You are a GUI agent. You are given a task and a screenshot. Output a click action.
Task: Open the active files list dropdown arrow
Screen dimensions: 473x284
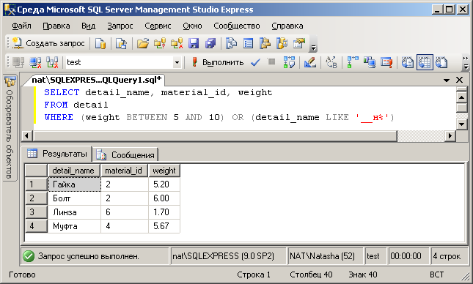point(447,80)
